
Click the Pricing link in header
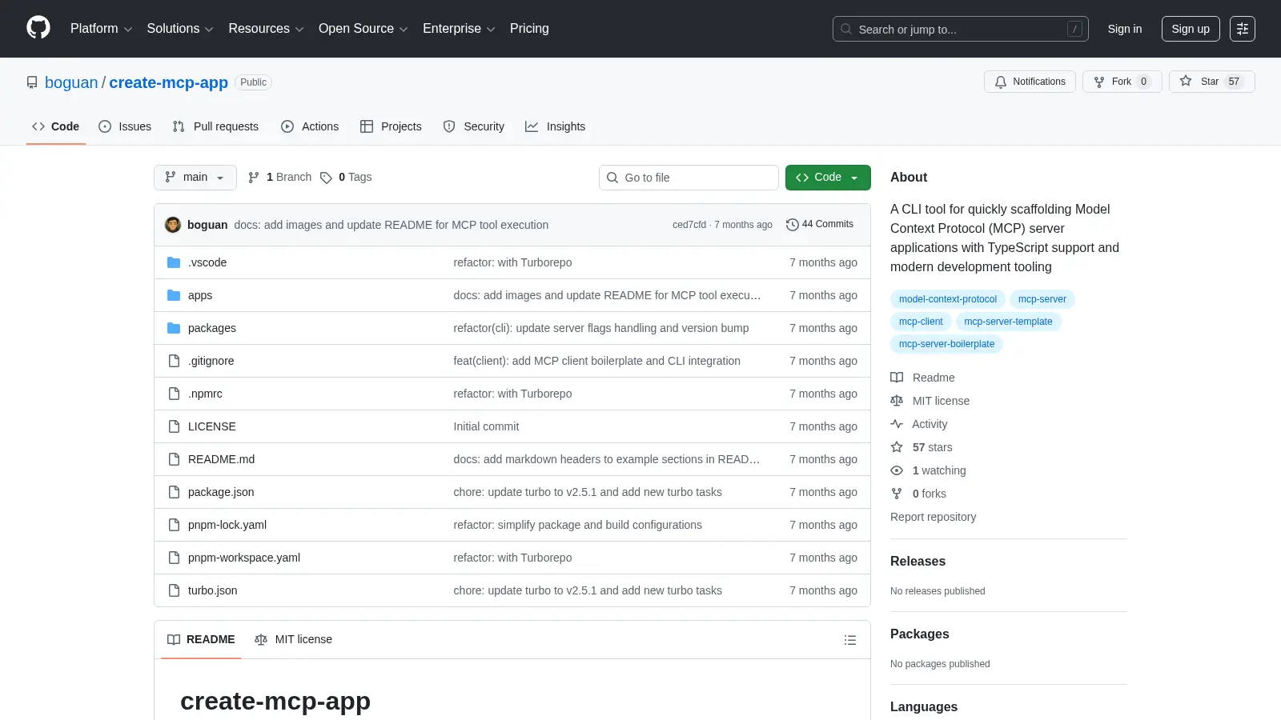pos(529,29)
